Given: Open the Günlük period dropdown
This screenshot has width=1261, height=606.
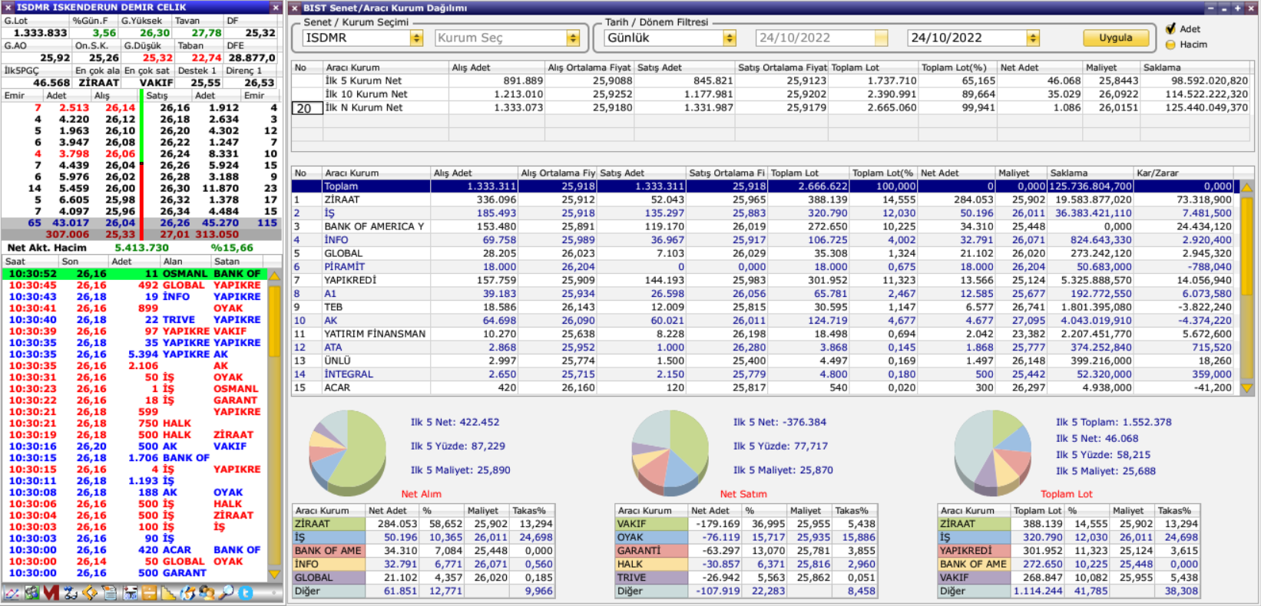Looking at the screenshot, I should pyautogui.click(x=730, y=38).
